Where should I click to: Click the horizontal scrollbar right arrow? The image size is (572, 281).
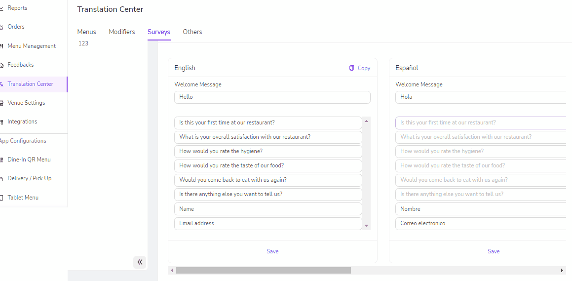click(x=562, y=271)
